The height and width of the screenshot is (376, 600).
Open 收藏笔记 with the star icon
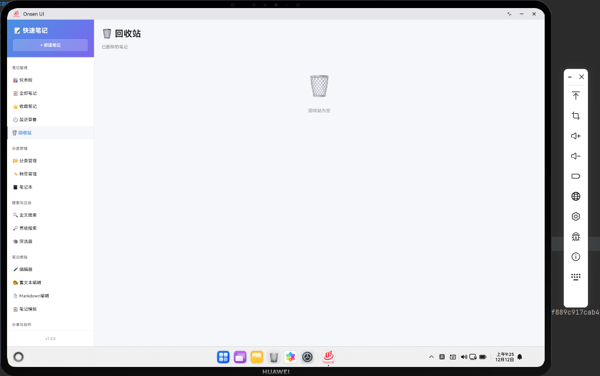click(x=50, y=106)
